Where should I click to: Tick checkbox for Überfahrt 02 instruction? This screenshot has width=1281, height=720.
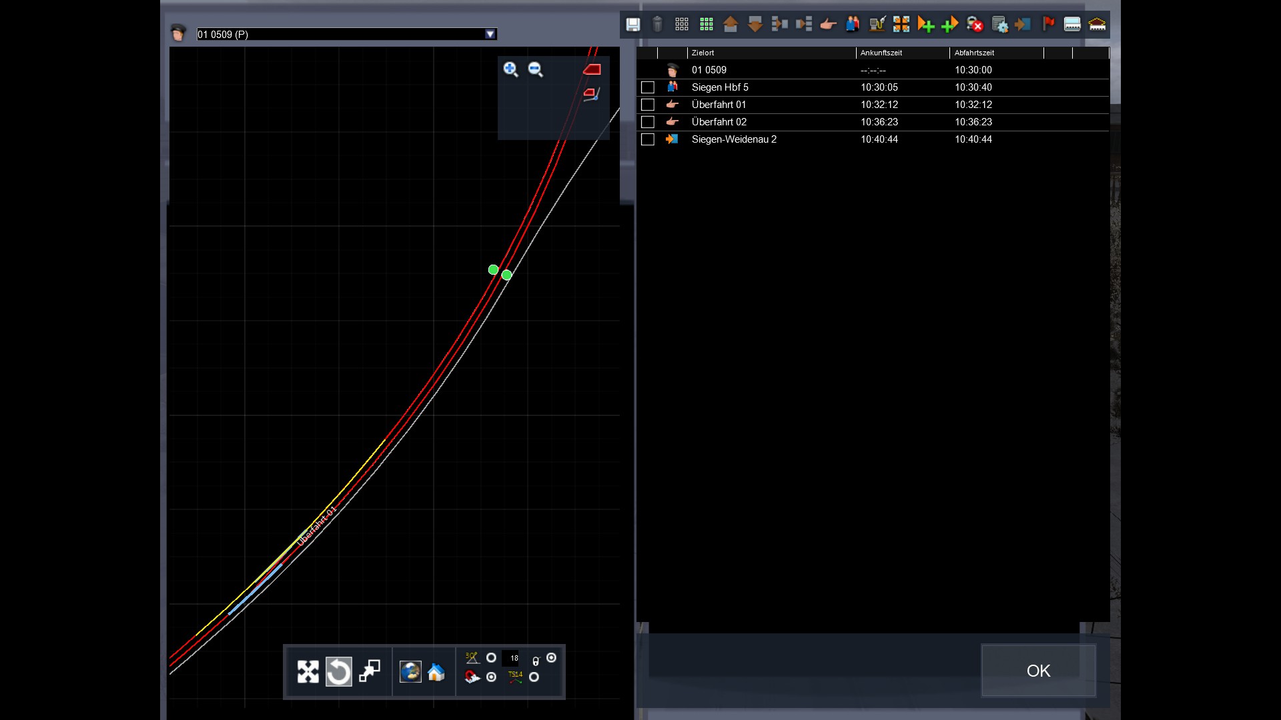click(x=647, y=122)
